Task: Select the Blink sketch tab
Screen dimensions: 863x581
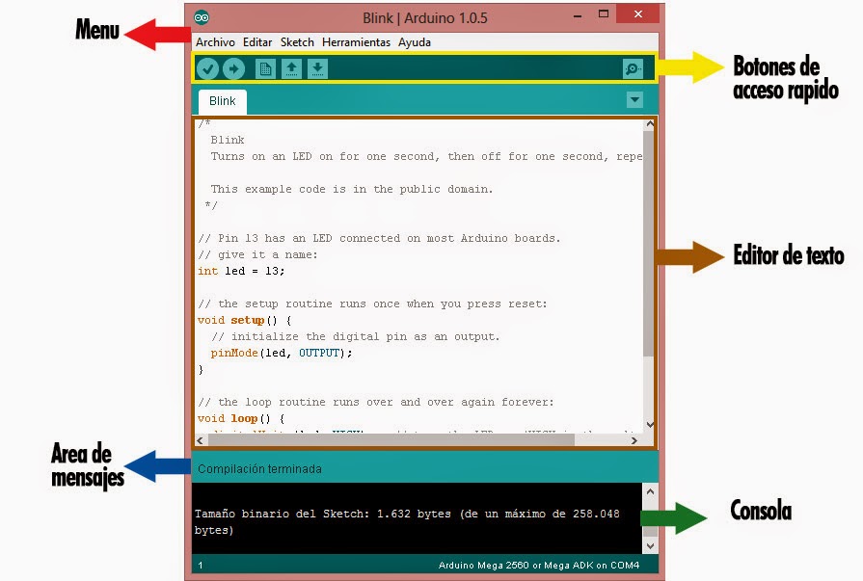Action: pyautogui.click(x=222, y=100)
